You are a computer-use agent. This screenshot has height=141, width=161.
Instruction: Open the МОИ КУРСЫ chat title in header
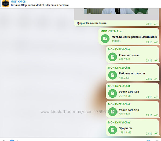click(18, 2)
